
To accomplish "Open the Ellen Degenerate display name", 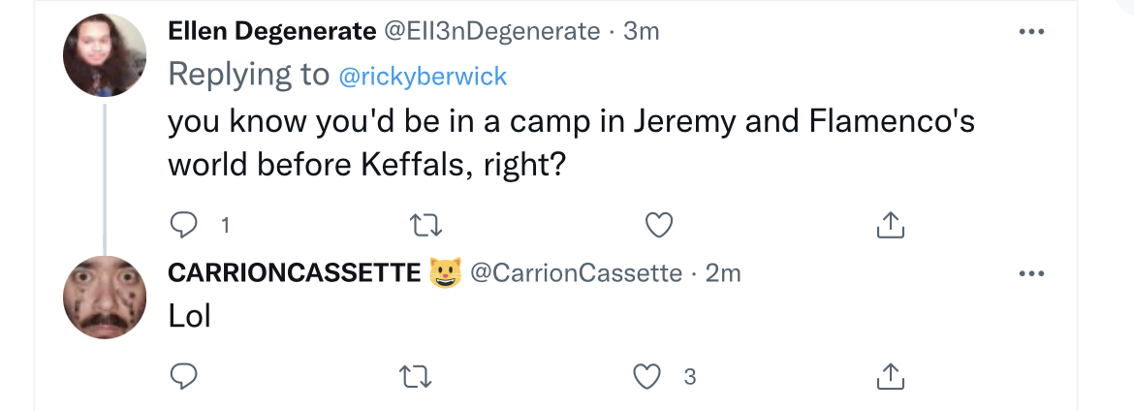I will [x=272, y=31].
